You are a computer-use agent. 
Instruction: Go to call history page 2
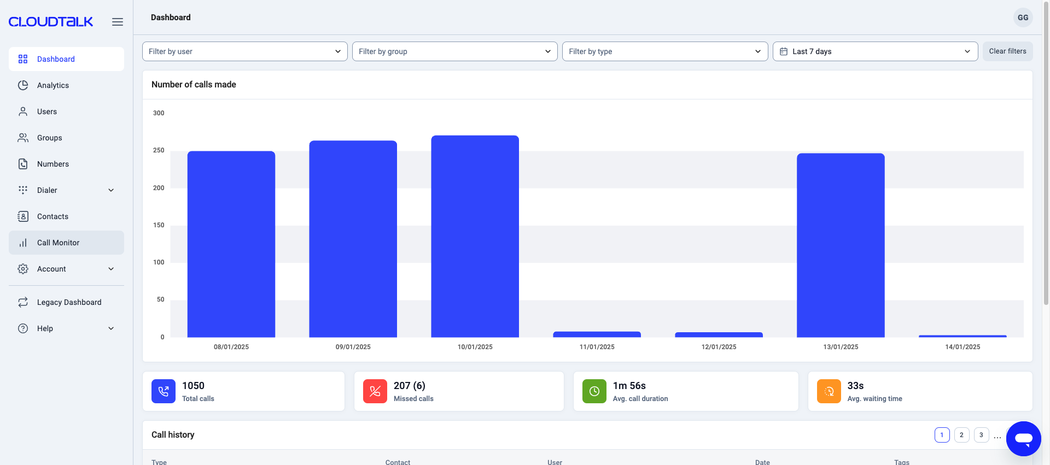962,435
